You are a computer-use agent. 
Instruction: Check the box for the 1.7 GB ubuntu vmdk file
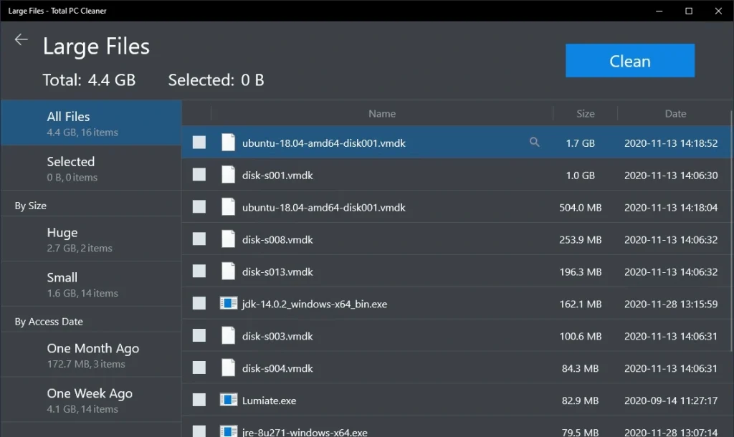click(x=199, y=143)
